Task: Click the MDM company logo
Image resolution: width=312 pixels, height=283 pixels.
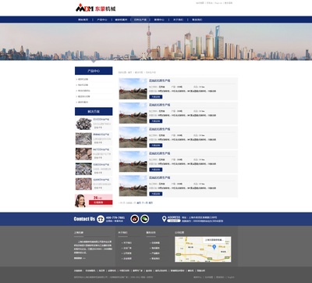Action: click(95, 9)
